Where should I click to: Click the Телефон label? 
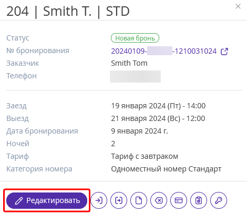coord(22,76)
